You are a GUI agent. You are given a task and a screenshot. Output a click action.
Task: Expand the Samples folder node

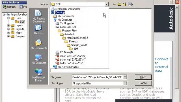[x=8, y=36]
